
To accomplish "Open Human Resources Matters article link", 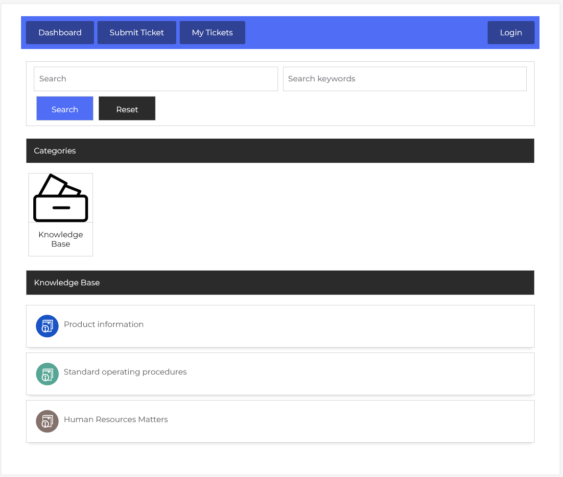I will click(x=116, y=420).
